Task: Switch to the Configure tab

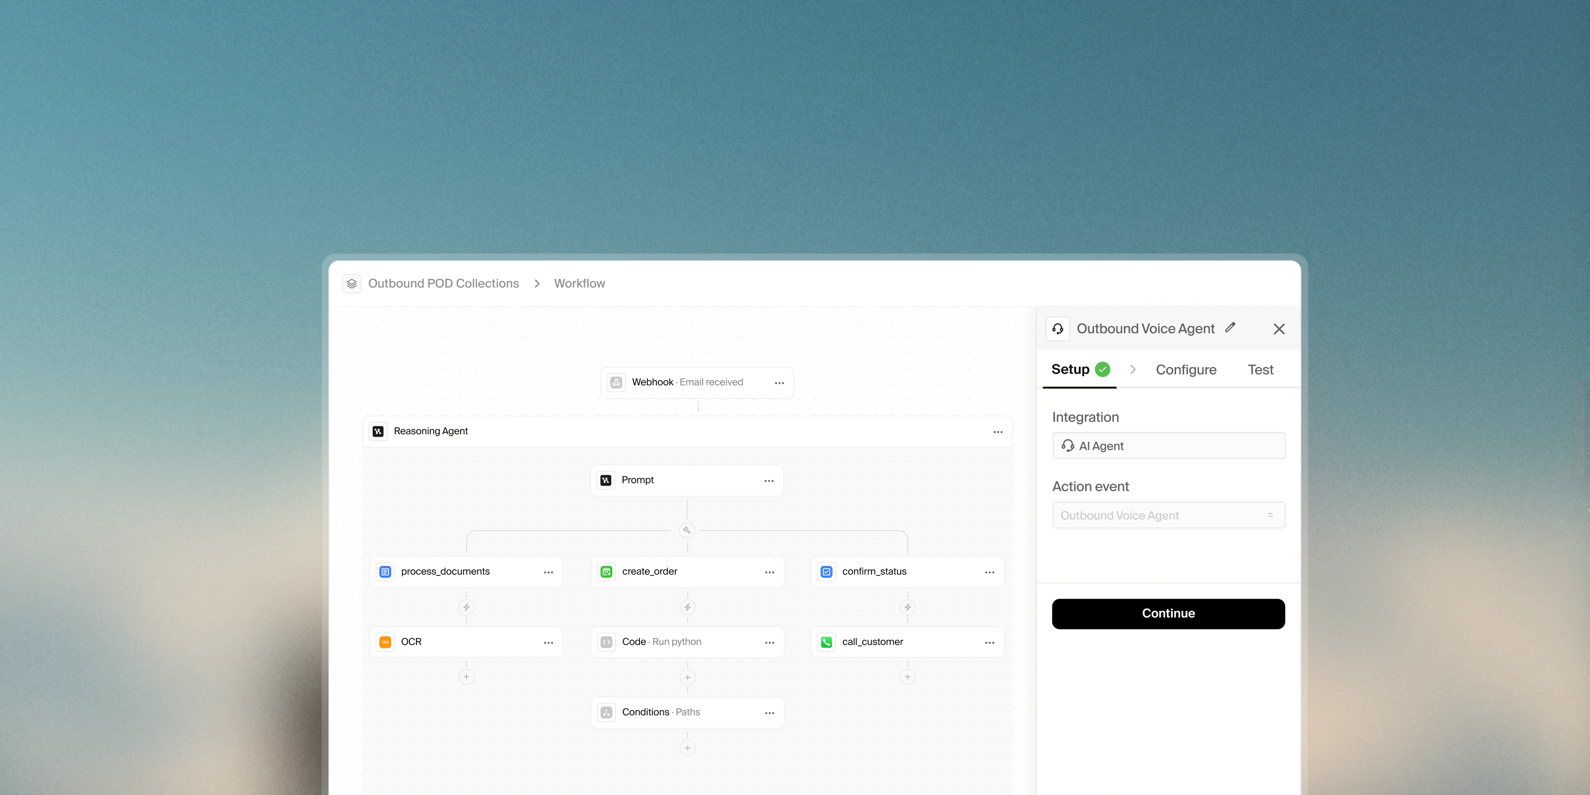Action: (x=1186, y=370)
